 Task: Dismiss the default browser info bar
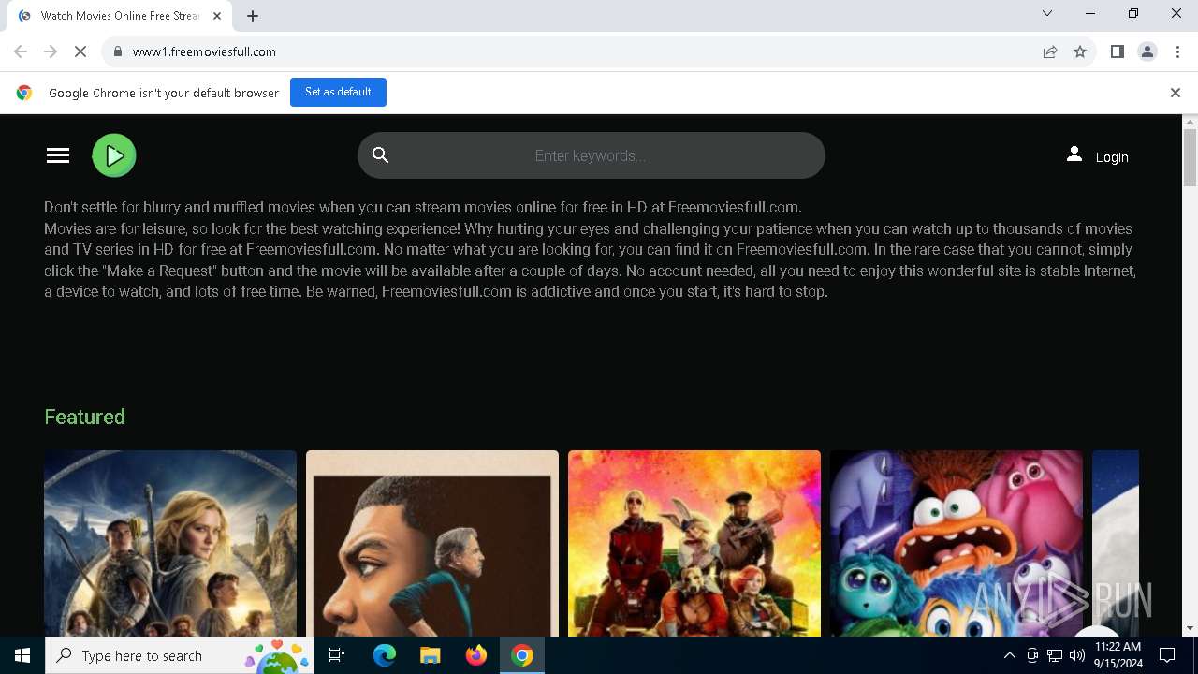click(x=1175, y=93)
